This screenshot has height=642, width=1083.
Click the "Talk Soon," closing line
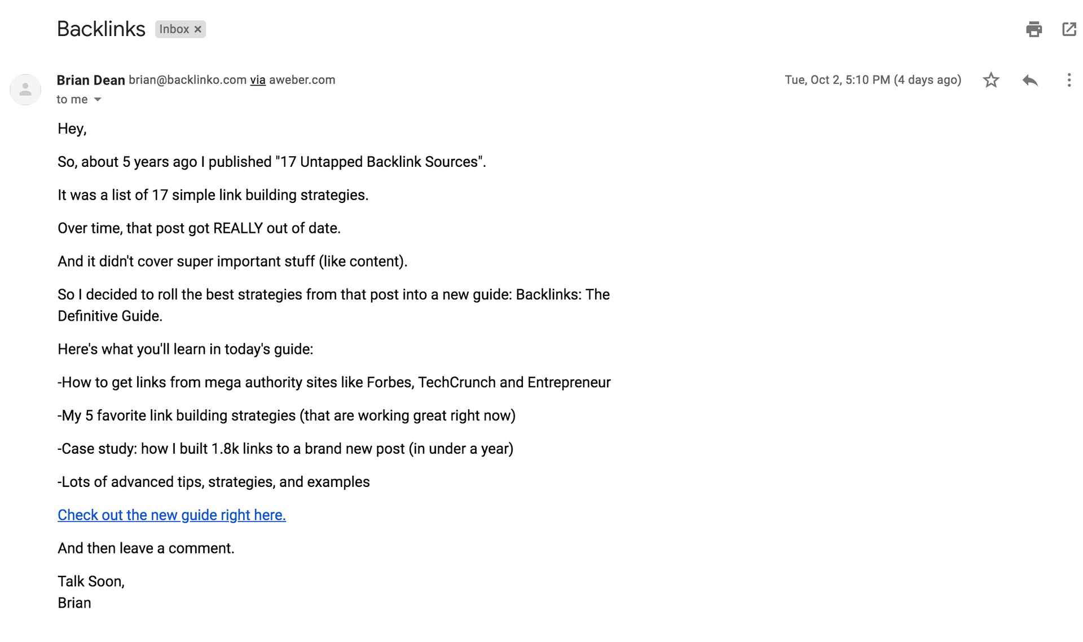point(91,582)
